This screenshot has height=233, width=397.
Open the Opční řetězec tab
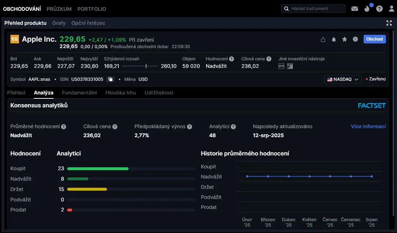point(88,23)
